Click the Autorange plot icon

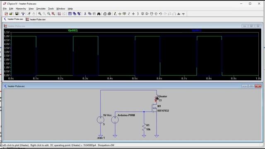pyautogui.click(x=59, y=14)
